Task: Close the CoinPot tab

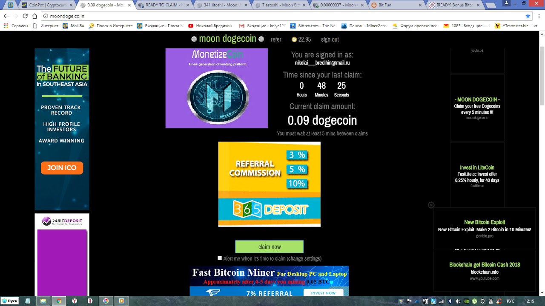Action: pos(72,5)
